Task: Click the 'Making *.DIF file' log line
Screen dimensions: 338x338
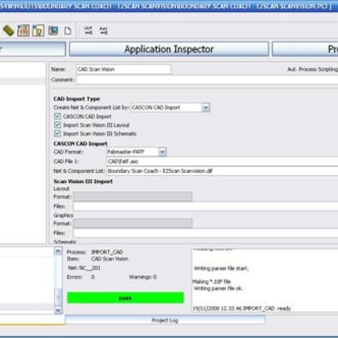Action: pos(212,282)
